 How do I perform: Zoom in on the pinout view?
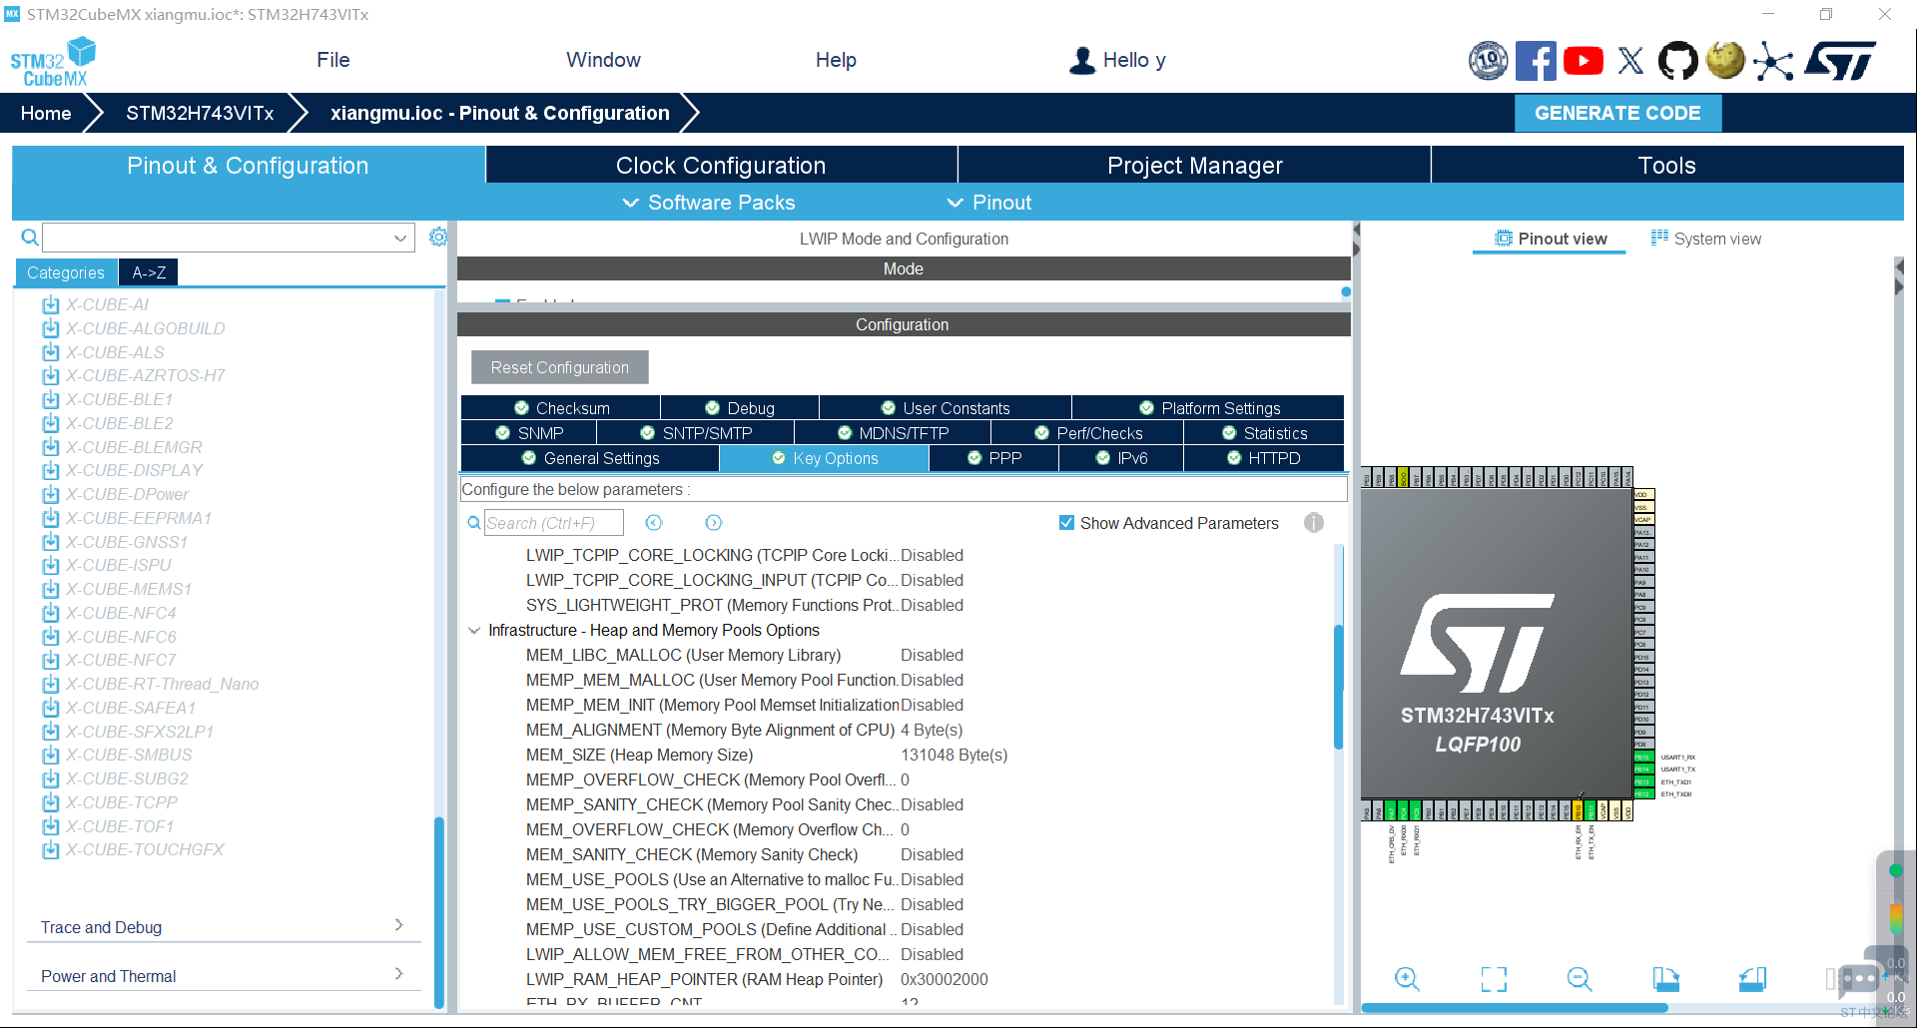coord(1407,978)
